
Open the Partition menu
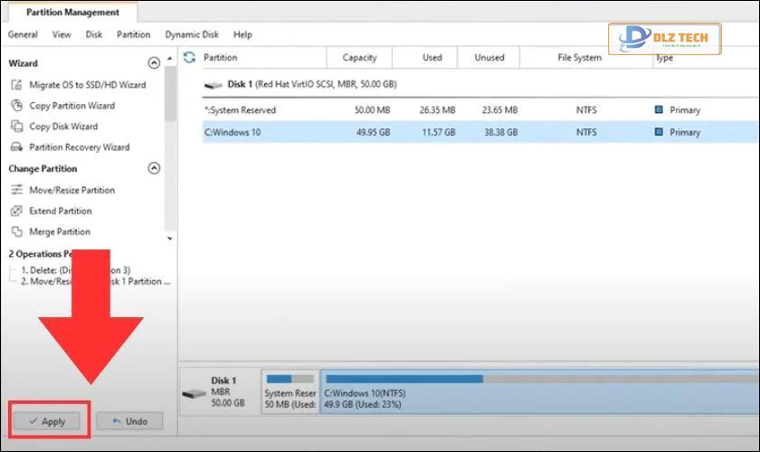(x=133, y=34)
